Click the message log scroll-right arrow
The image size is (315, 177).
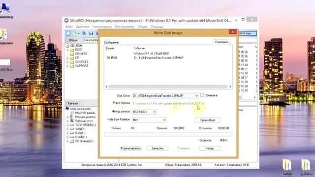(x=230, y=87)
